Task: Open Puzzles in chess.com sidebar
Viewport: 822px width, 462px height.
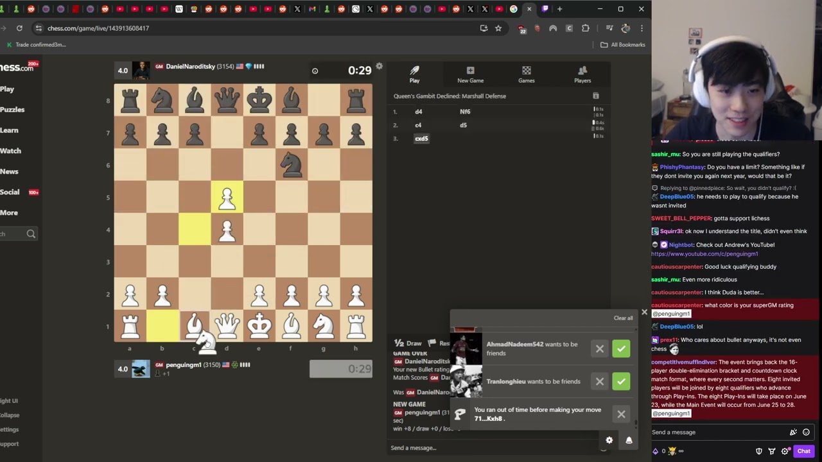Action: pos(12,110)
